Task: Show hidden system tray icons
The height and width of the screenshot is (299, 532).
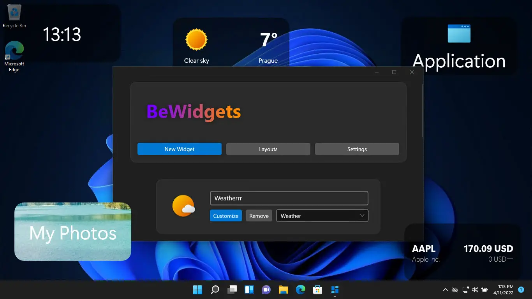Action: click(x=446, y=290)
